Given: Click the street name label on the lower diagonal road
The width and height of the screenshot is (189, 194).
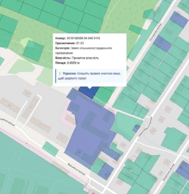Looking at the screenshot, I should click(76, 170).
